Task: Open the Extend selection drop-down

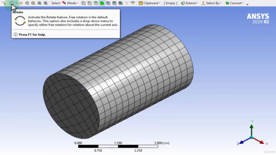Action: click(x=189, y=3)
